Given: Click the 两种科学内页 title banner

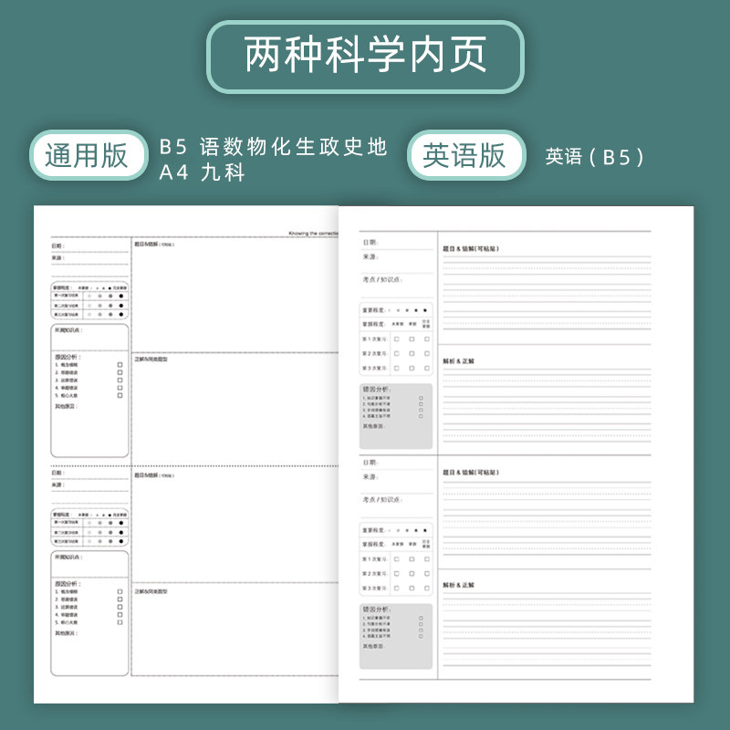Looking at the screenshot, I should click(366, 57).
